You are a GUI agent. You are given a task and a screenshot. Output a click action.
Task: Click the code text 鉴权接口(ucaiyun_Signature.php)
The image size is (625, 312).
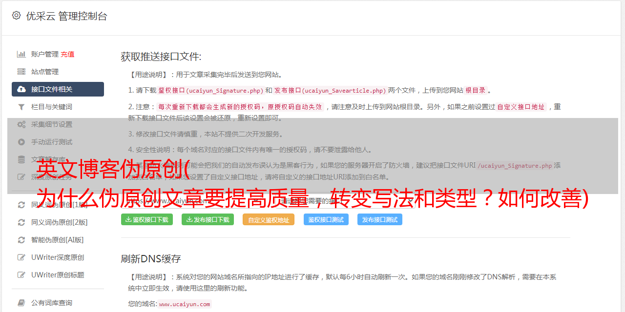tap(210, 90)
